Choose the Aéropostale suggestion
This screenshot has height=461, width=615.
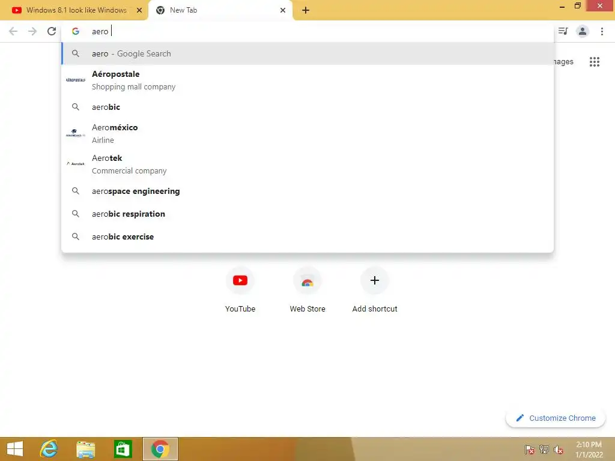[307, 80]
